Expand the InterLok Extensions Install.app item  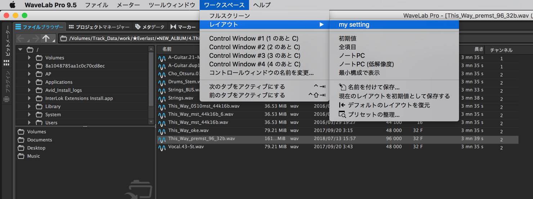click(x=29, y=98)
